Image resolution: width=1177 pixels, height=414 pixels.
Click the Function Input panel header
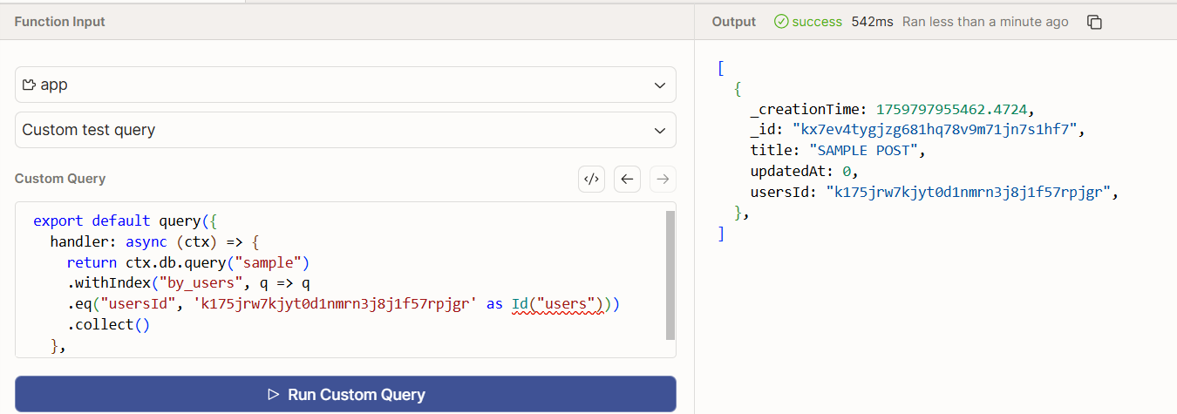pos(59,22)
